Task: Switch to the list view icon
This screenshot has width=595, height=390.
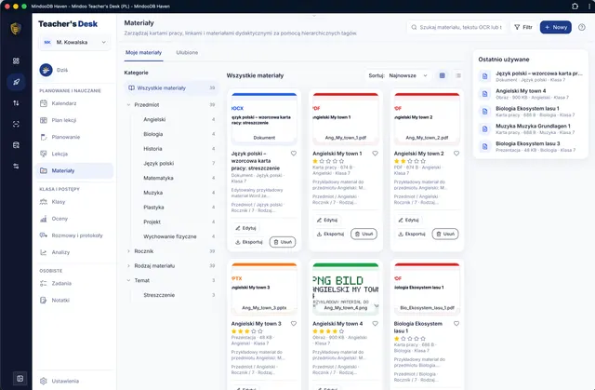Action: point(458,75)
